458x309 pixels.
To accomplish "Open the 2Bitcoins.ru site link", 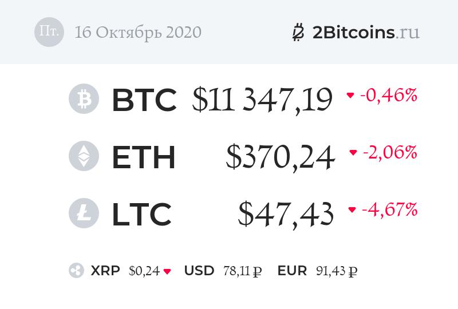I will pos(366,33).
